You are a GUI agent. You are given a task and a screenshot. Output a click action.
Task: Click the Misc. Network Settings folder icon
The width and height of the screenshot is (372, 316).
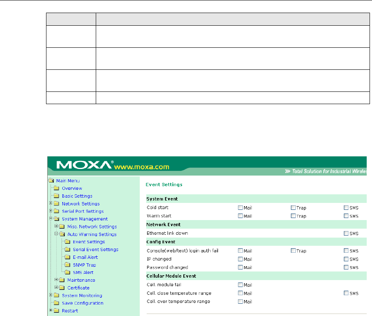tap(62, 226)
